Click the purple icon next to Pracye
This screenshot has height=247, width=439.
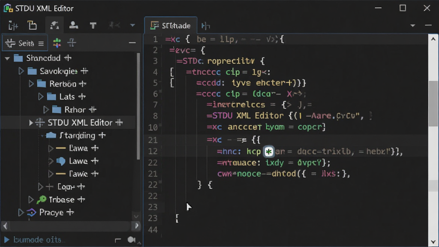31,213
